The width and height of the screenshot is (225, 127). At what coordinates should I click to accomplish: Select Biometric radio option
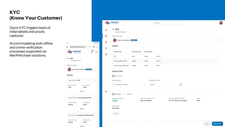[x=113, y=94]
